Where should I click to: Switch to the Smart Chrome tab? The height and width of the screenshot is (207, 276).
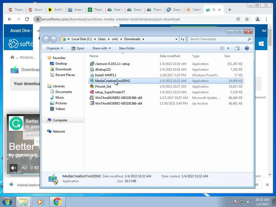click(x=75, y=10)
